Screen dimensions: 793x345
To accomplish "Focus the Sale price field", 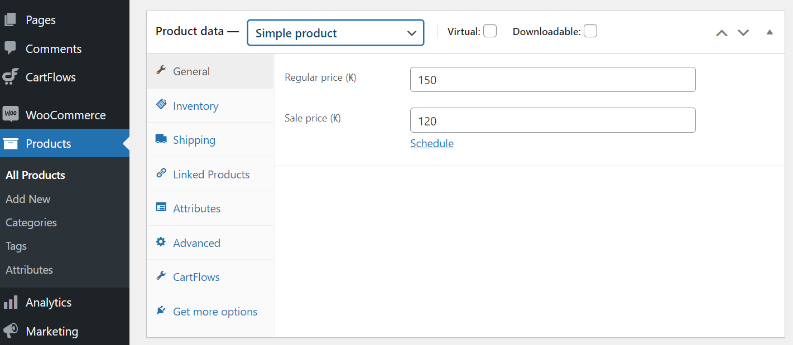I will click(x=552, y=120).
